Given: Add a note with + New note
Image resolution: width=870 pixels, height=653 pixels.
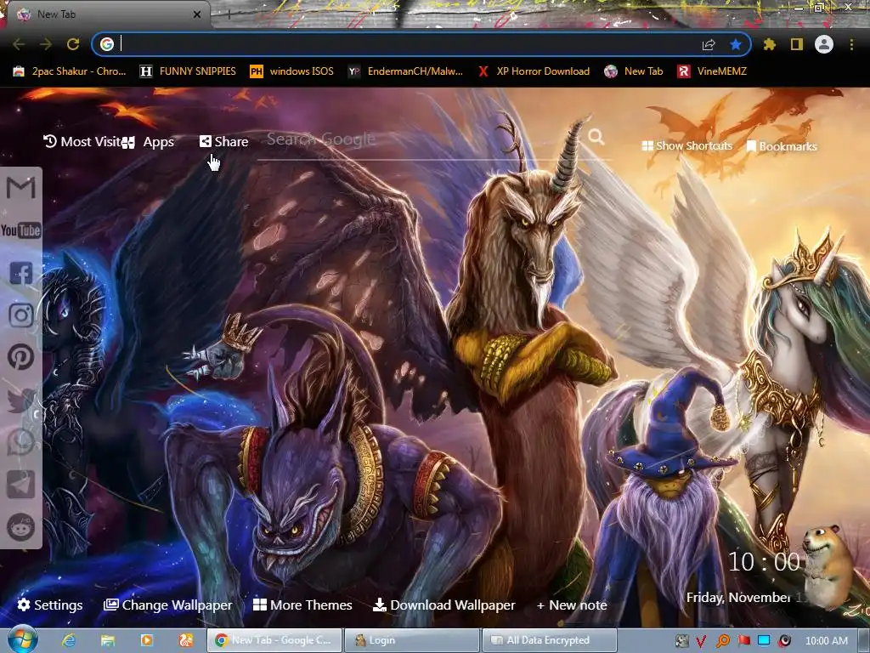Looking at the screenshot, I should point(572,605).
